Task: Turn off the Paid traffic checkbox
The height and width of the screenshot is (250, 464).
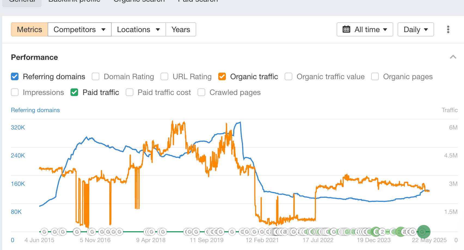Action: point(74,92)
